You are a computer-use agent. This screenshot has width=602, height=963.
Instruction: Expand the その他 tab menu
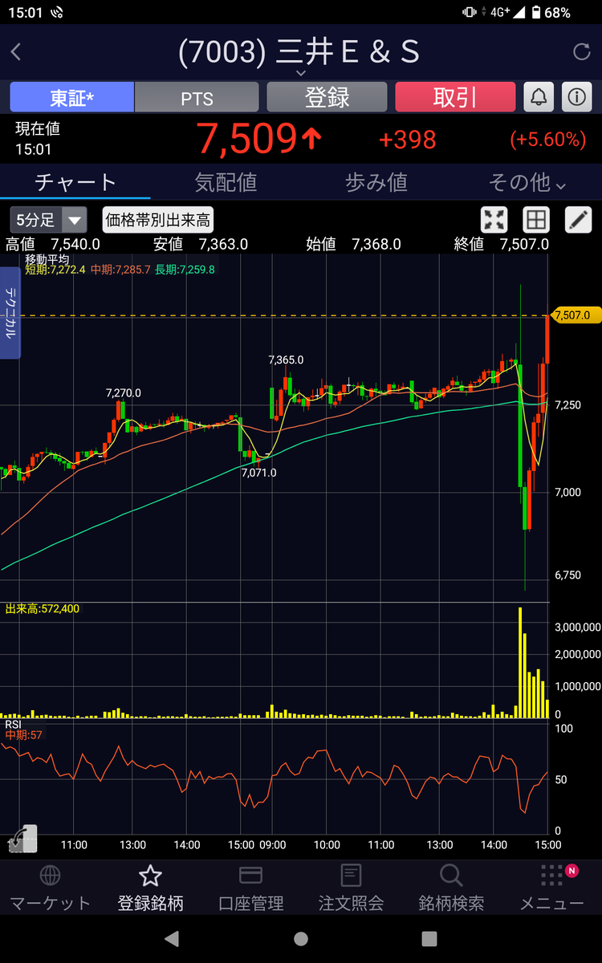coord(527,182)
